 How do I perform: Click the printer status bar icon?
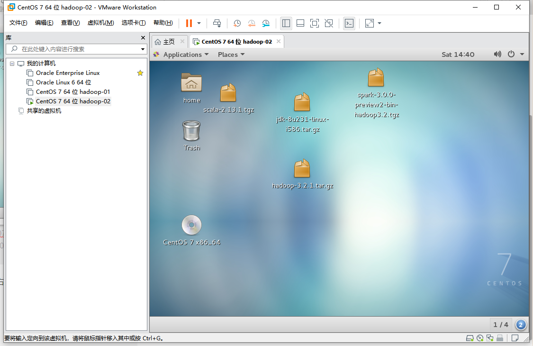pos(500,338)
